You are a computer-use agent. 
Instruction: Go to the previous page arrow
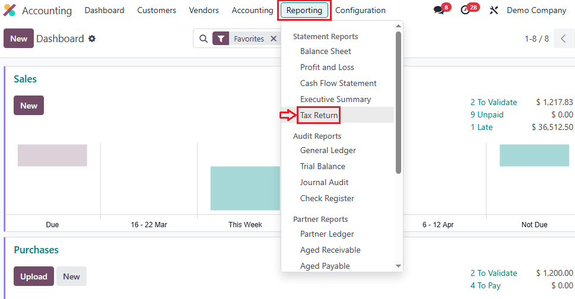coord(563,39)
